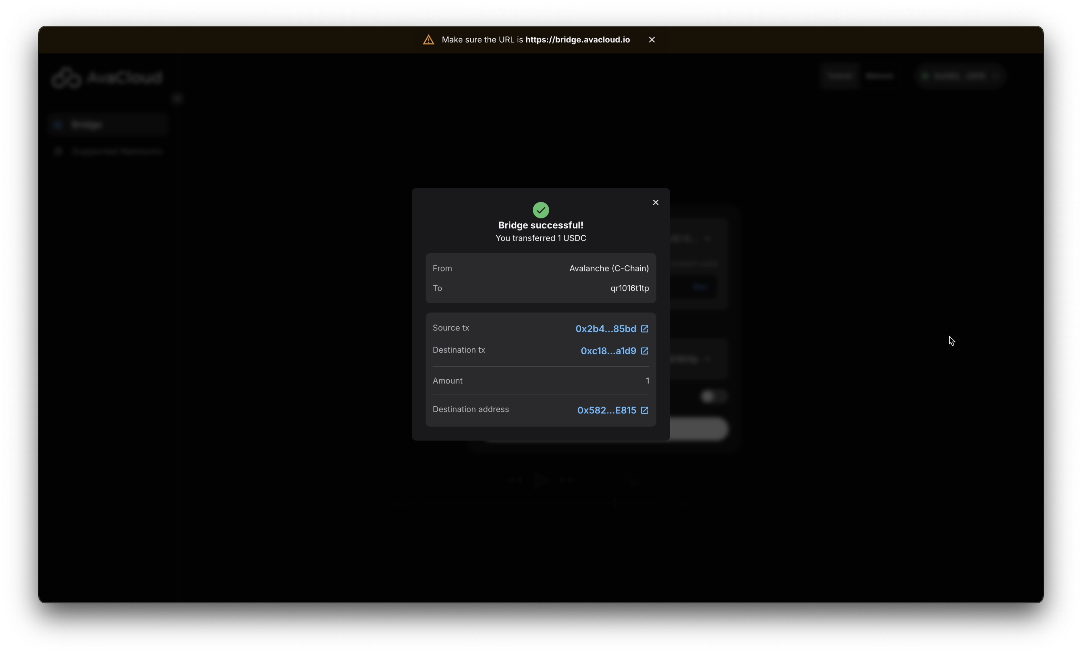
Task: Close the Bridge successful dialog
Action: [656, 203]
